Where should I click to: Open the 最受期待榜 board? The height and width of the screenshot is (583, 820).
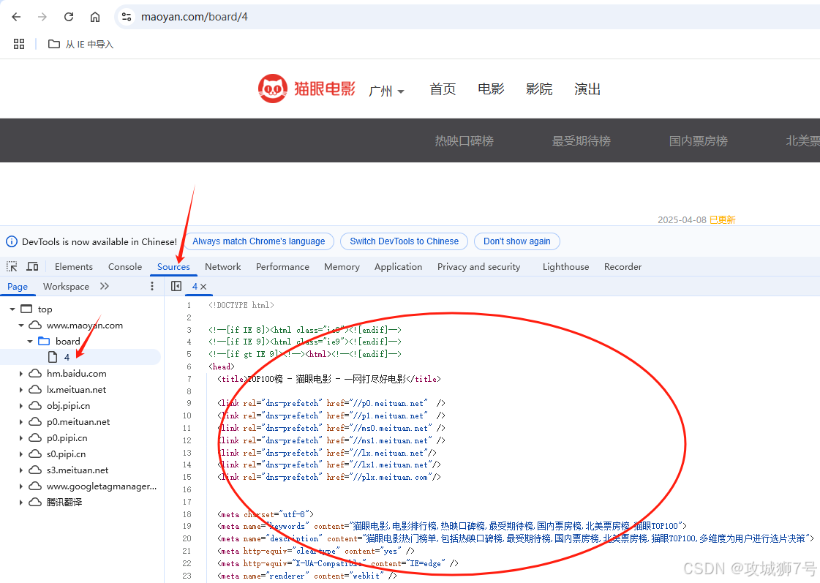click(581, 140)
